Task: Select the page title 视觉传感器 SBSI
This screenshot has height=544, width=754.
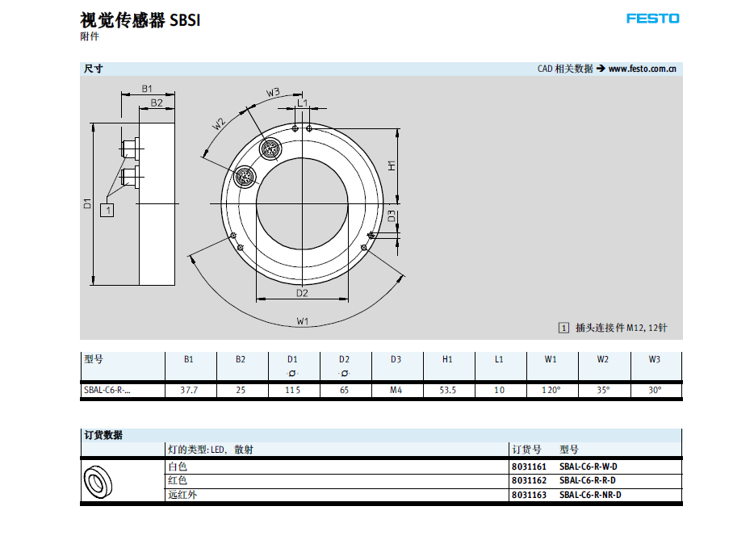Action: (x=140, y=20)
